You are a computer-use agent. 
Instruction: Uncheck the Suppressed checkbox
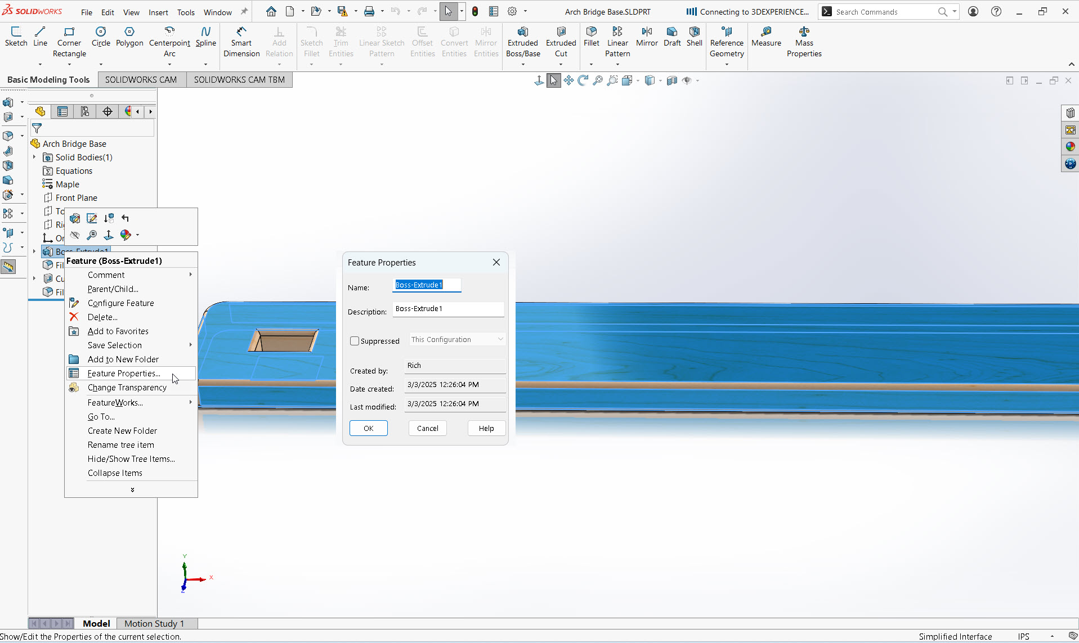click(x=354, y=341)
